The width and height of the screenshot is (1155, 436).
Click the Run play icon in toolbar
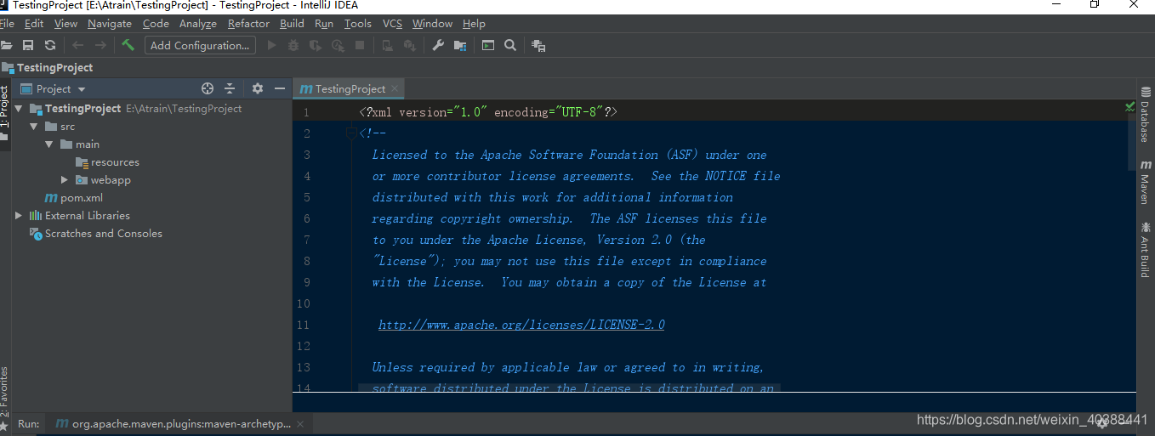coord(272,45)
